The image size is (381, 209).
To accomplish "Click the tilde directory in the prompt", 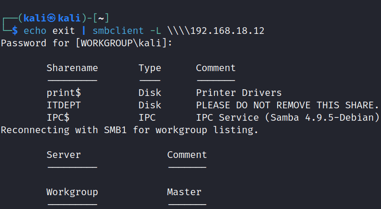I will [101, 18].
